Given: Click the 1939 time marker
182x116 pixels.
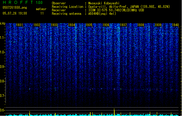Looking at the screenshot, I should (158, 25).
